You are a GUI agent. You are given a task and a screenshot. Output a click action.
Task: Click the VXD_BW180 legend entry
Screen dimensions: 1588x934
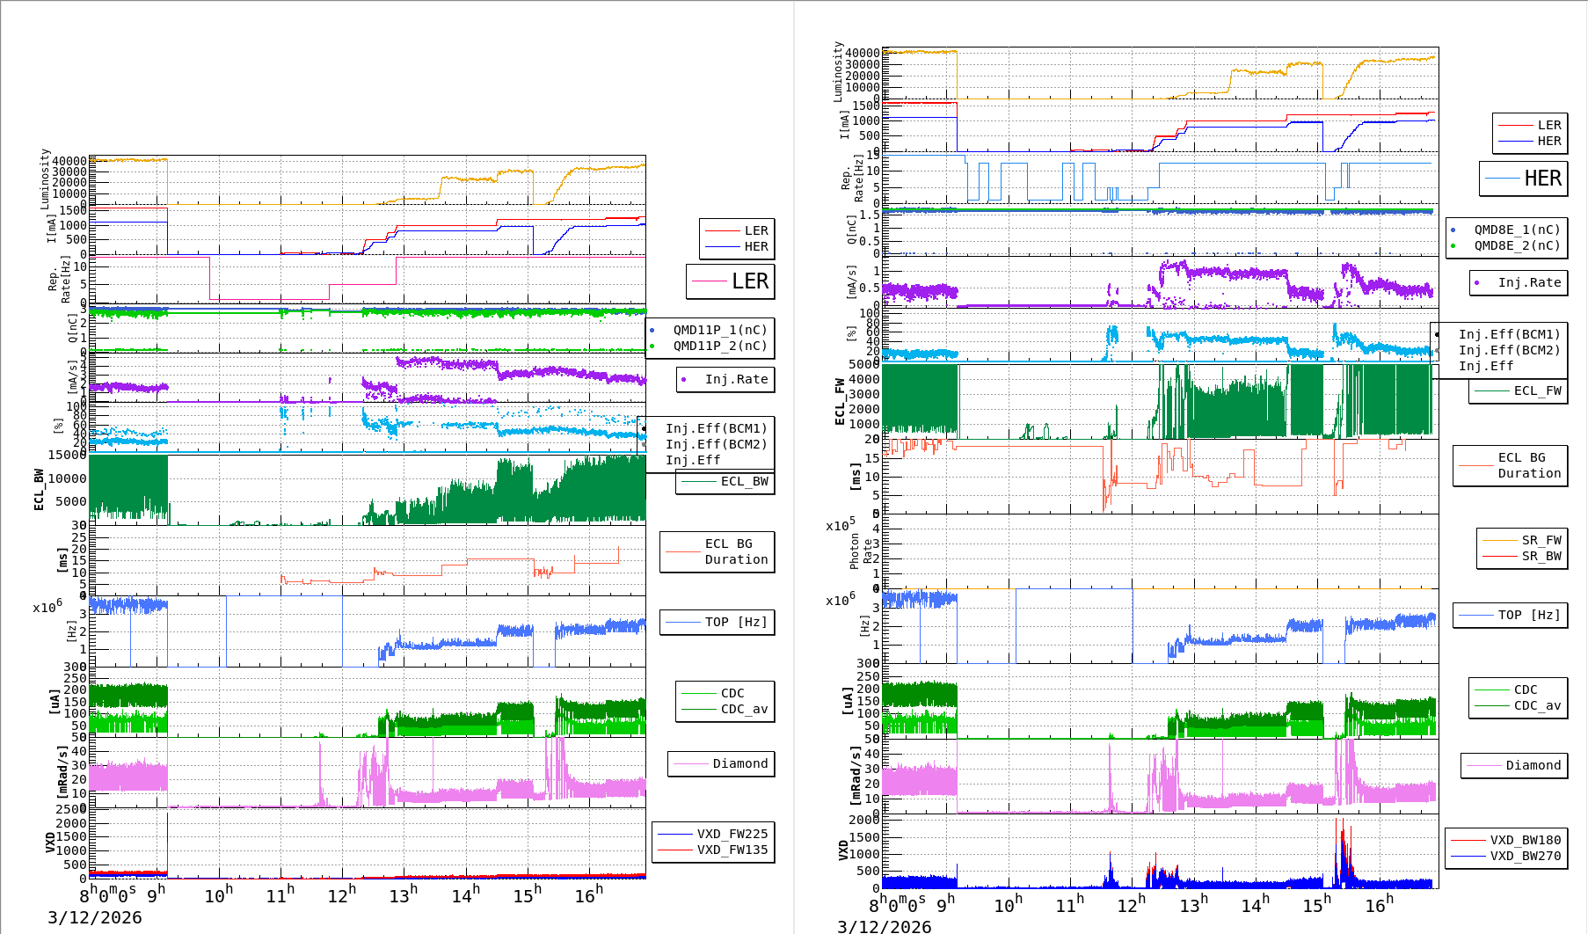pyautogui.click(x=1525, y=840)
